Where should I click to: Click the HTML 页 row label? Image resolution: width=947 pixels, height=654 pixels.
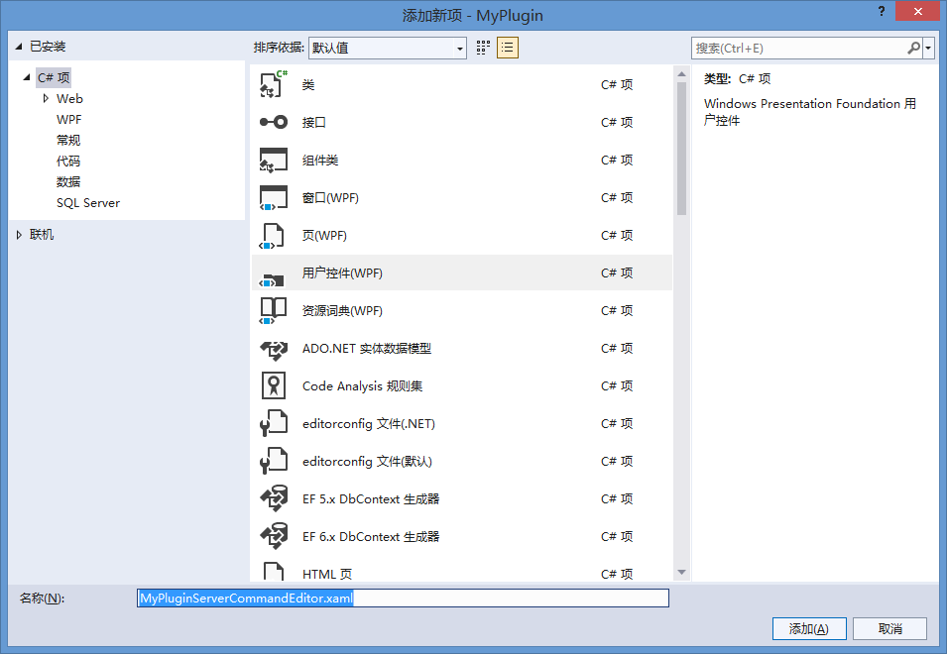[x=326, y=574]
